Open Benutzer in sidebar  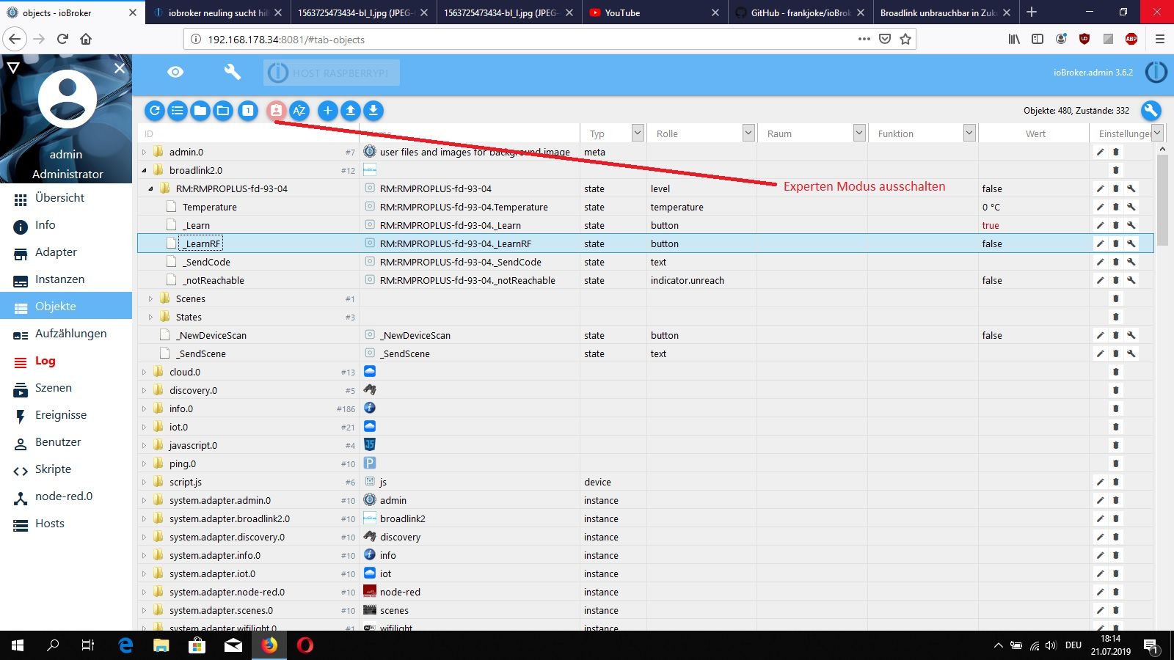coord(66,442)
